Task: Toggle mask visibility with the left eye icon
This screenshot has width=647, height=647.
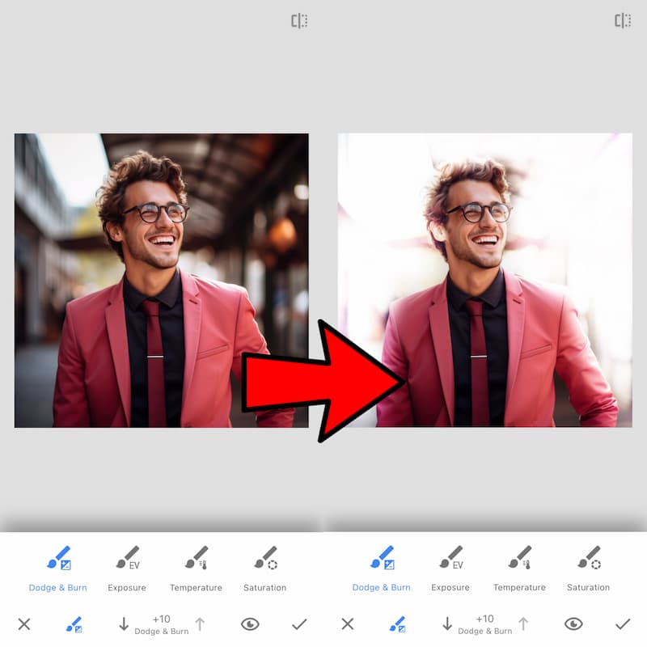Action: (x=251, y=623)
